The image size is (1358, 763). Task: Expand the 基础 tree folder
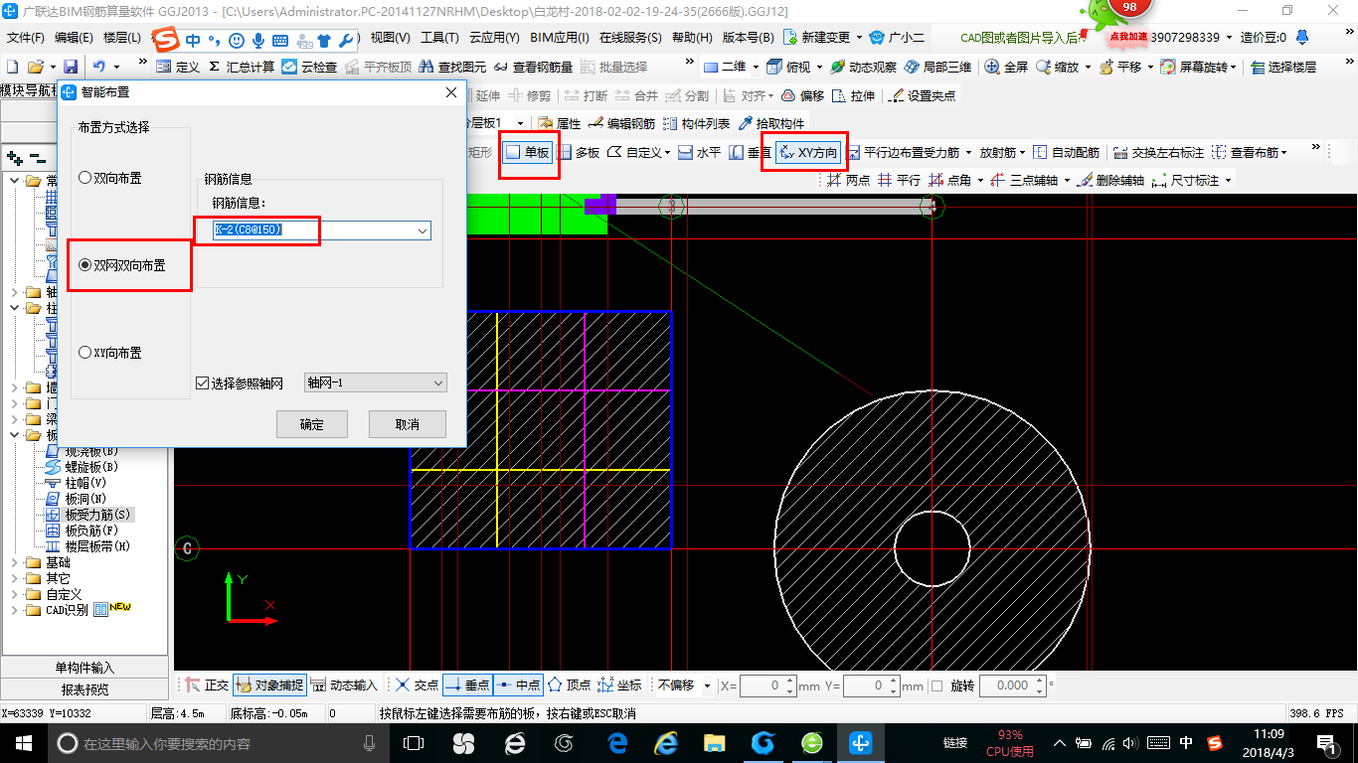click(x=14, y=562)
